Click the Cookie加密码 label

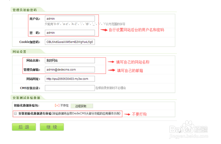(x=30, y=42)
